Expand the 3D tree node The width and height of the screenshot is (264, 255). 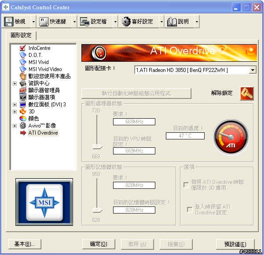click(x=15, y=112)
